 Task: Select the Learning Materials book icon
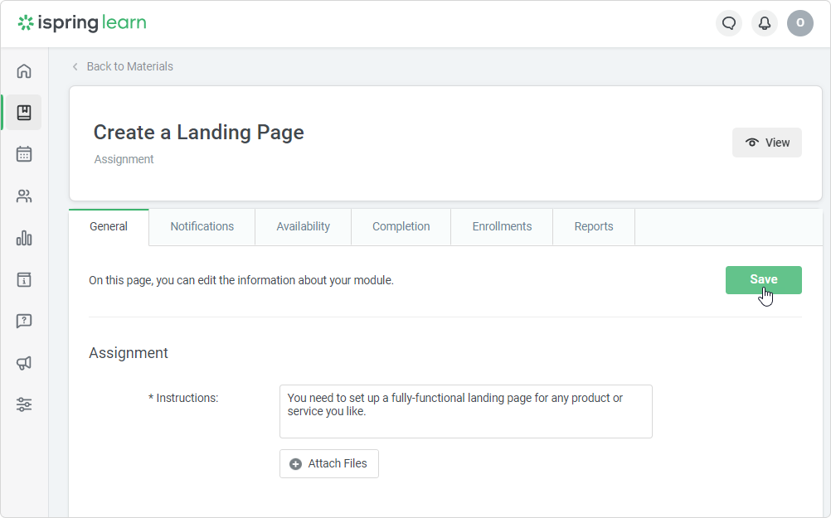(x=24, y=113)
